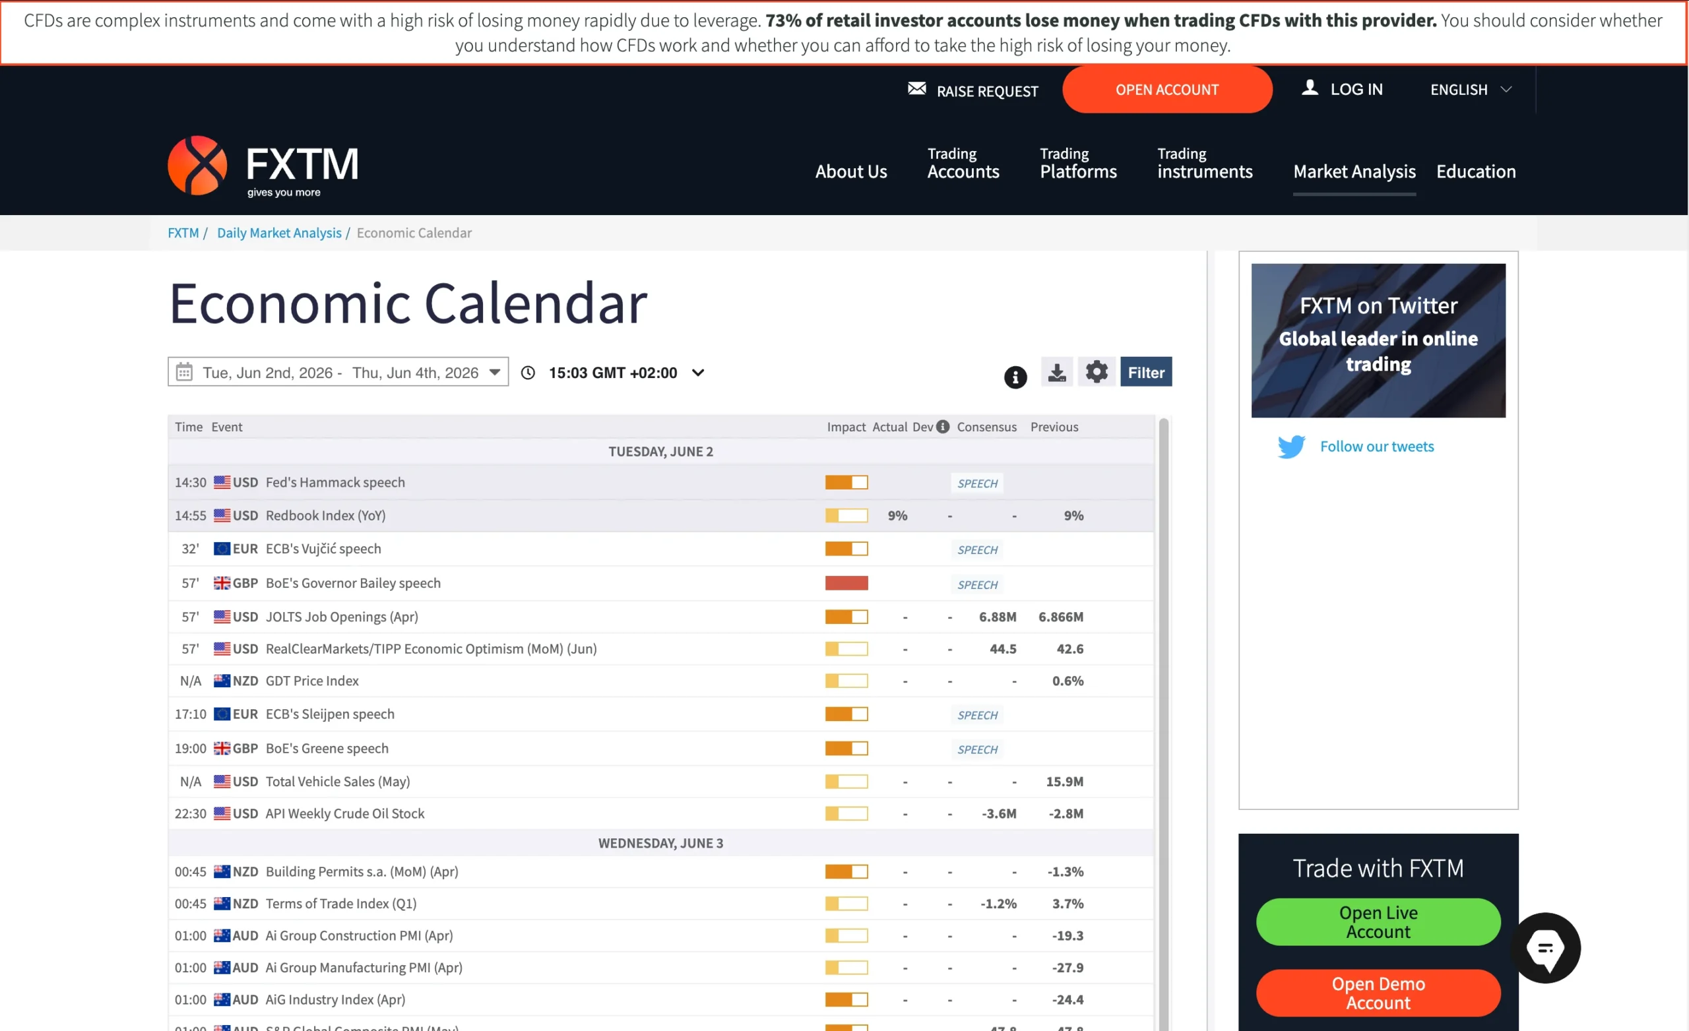This screenshot has width=1689, height=1031.
Task: Click the Raise Request link
Action: click(x=987, y=91)
